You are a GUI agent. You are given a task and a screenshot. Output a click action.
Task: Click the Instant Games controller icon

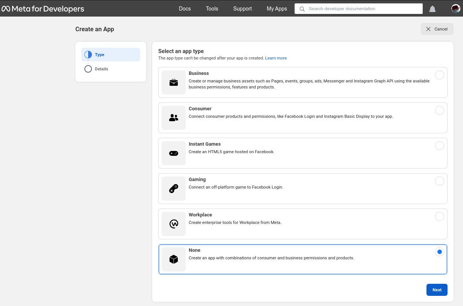[x=174, y=153]
